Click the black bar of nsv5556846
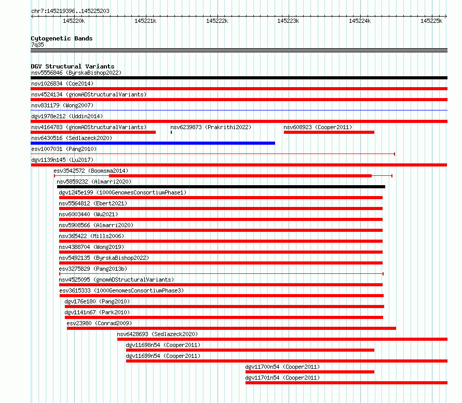462x403 pixels. pyautogui.click(x=239, y=78)
